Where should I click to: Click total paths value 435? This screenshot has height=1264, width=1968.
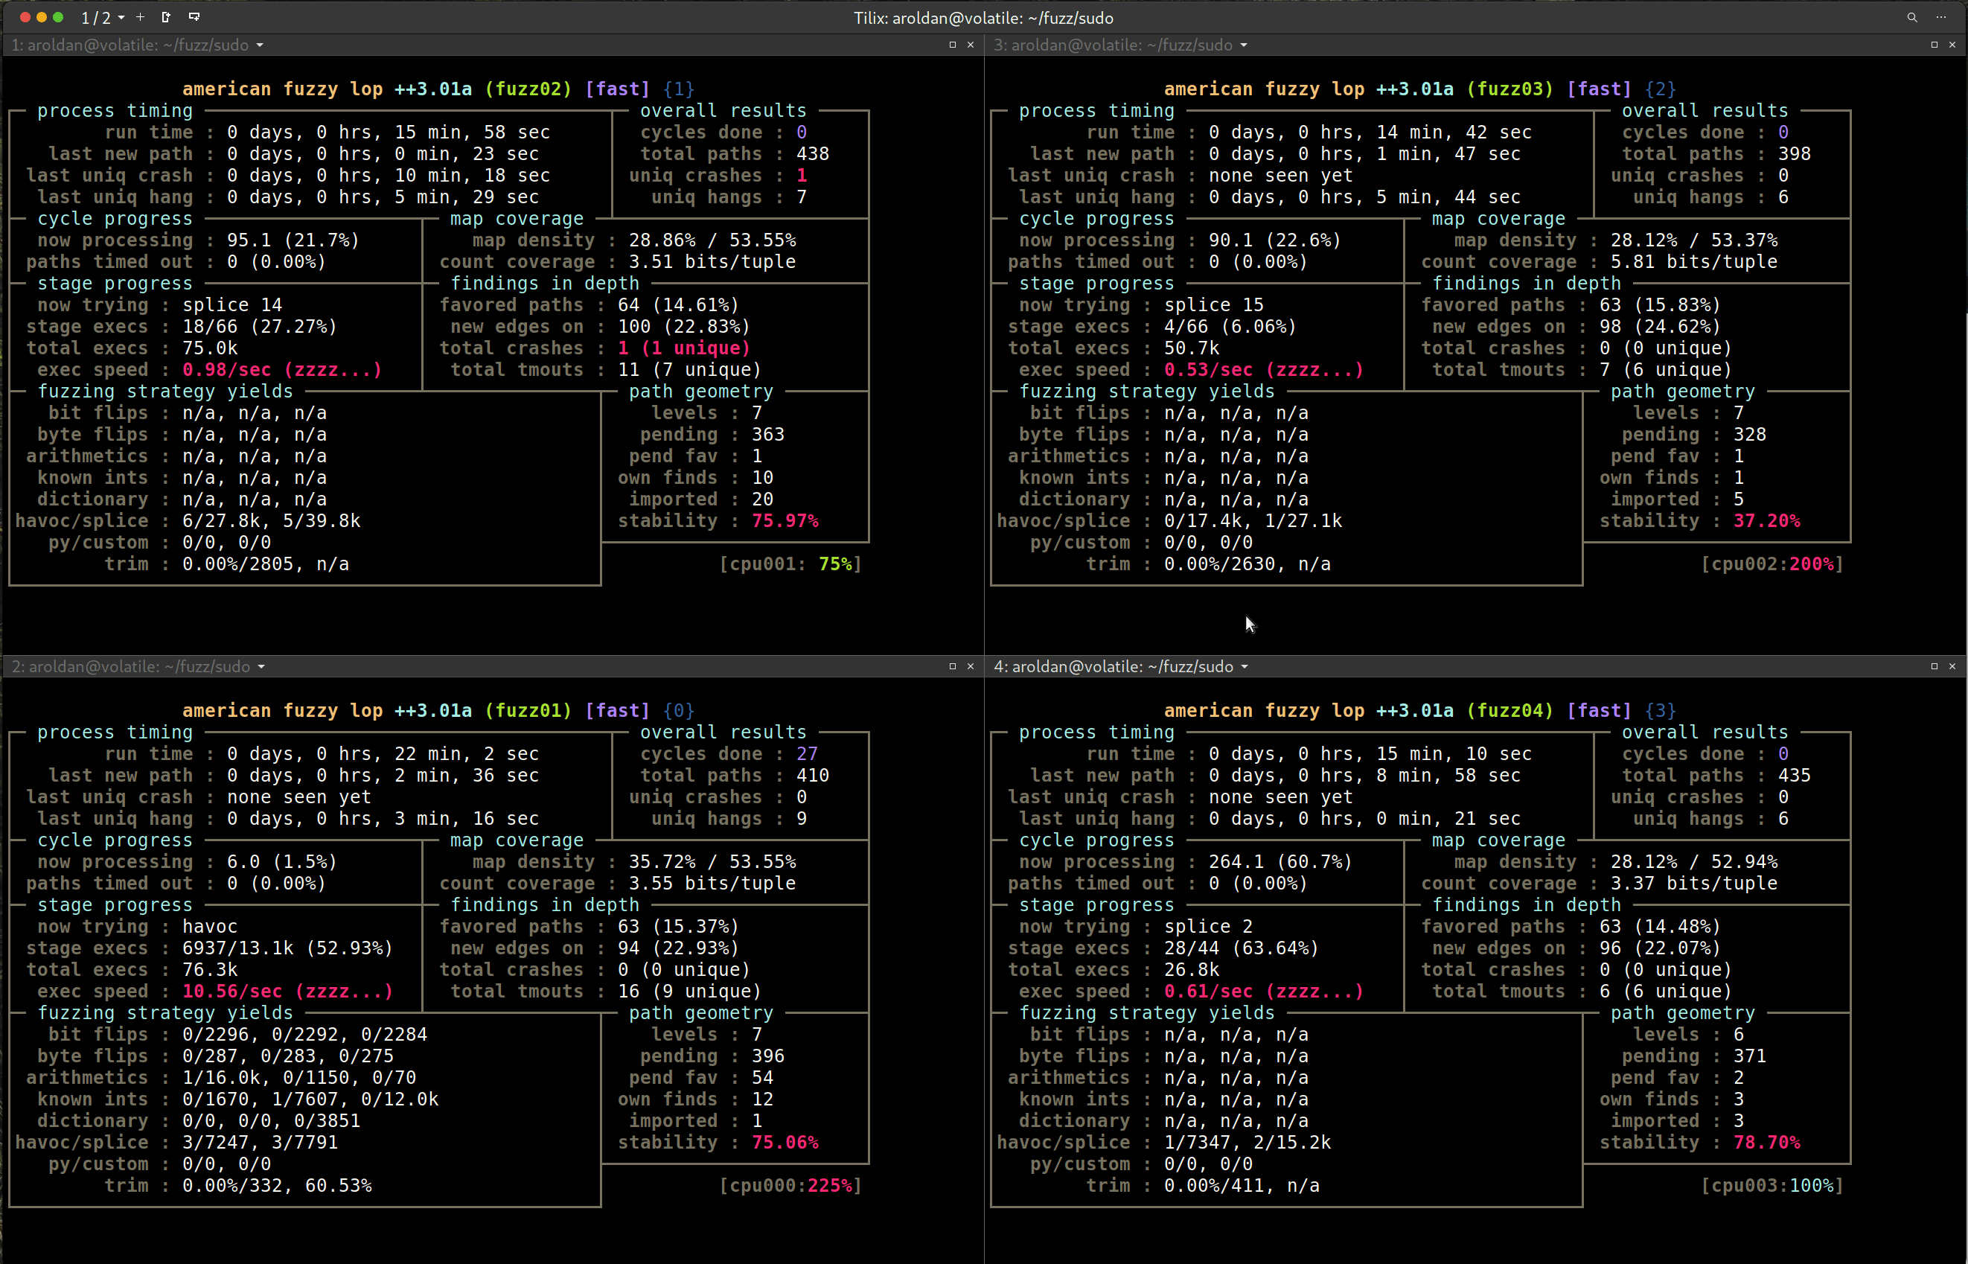coord(1794,775)
